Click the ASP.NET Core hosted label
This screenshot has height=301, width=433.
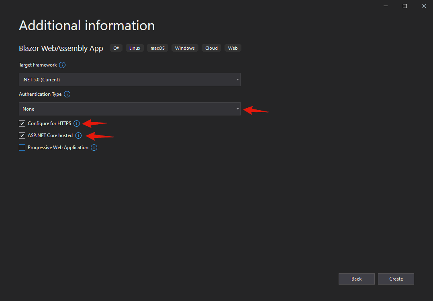point(50,135)
